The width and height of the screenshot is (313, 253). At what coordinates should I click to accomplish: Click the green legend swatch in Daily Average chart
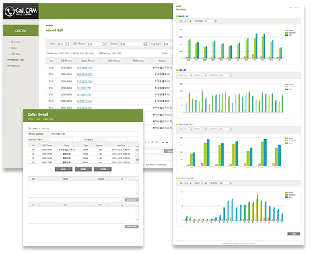[x=287, y=141]
